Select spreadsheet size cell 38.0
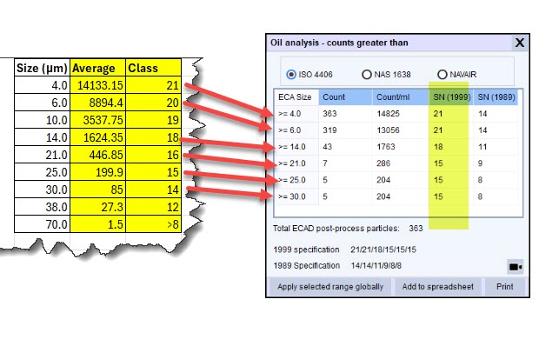The width and height of the screenshot is (559, 346). click(x=42, y=207)
